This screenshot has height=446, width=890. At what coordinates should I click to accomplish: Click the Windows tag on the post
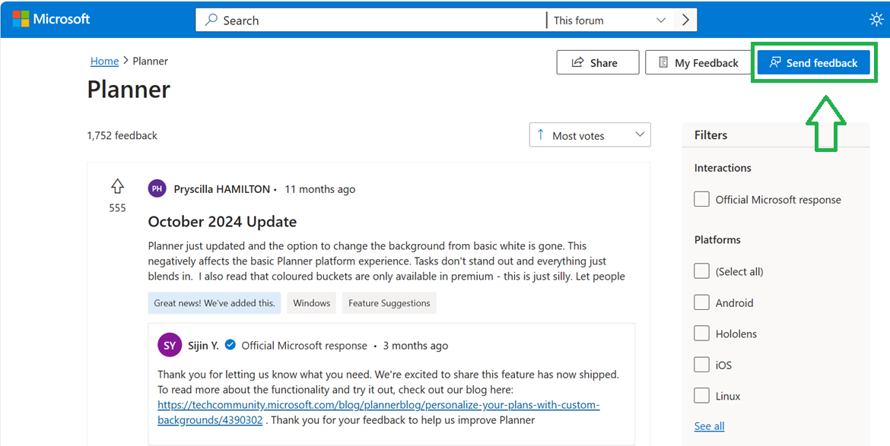pyautogui.click(x=312, y=303)
